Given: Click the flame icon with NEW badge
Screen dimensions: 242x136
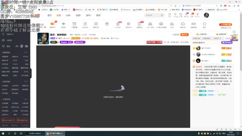Looking at the screenshot, I should pos(118,24).
